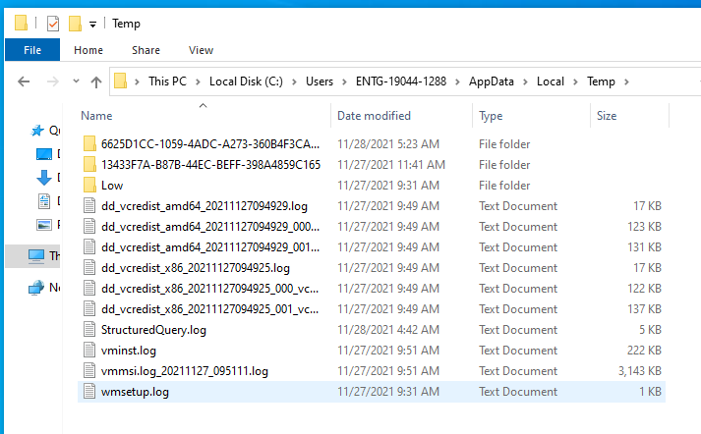Navigate to AppData in breadcrumb

(491, 81)
